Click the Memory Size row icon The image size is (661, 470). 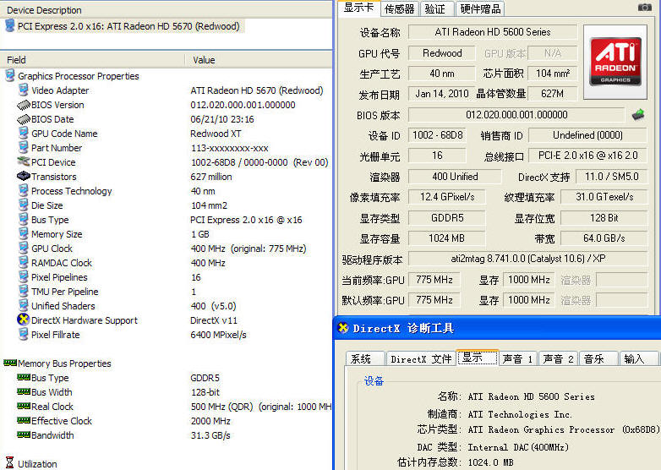(23, 233)
